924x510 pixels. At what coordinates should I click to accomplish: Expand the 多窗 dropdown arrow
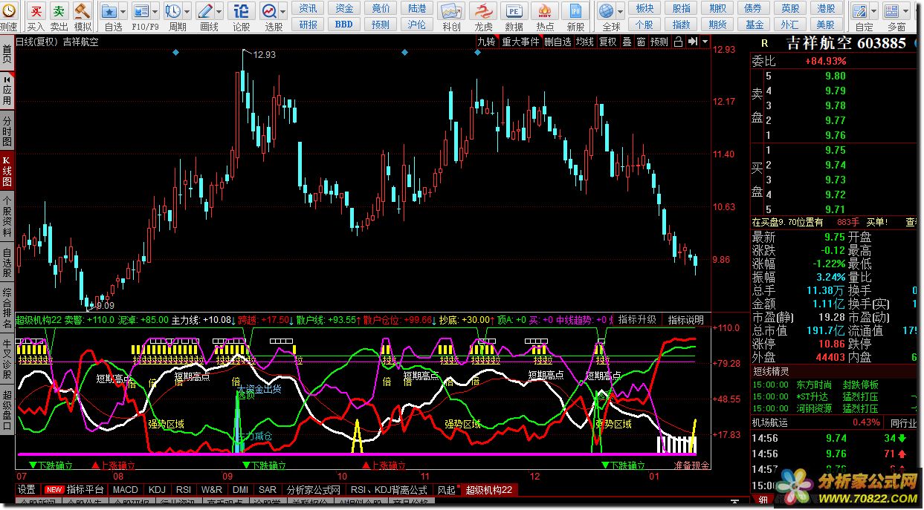(907, 11)
